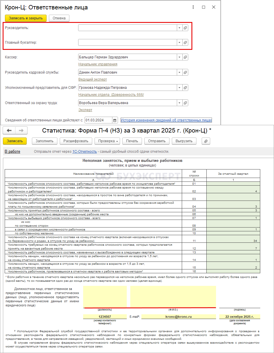
Task: Select the row 15 cell with value 2
Action: click(233, 266)
